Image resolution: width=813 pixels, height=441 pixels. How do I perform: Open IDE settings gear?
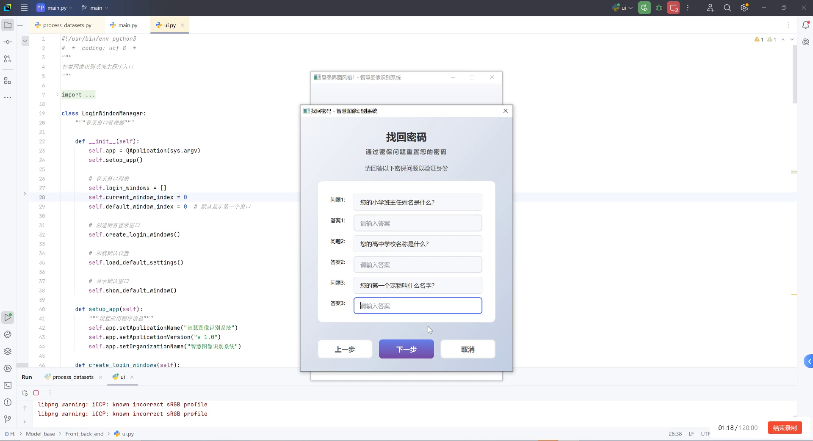tap(744, 8)
